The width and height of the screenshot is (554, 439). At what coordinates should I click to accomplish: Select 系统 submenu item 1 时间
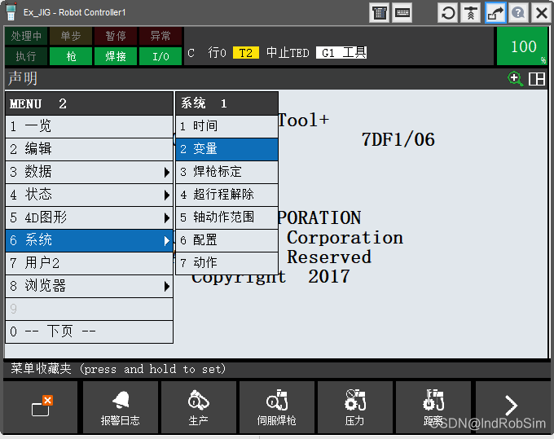tap(226, 126)
